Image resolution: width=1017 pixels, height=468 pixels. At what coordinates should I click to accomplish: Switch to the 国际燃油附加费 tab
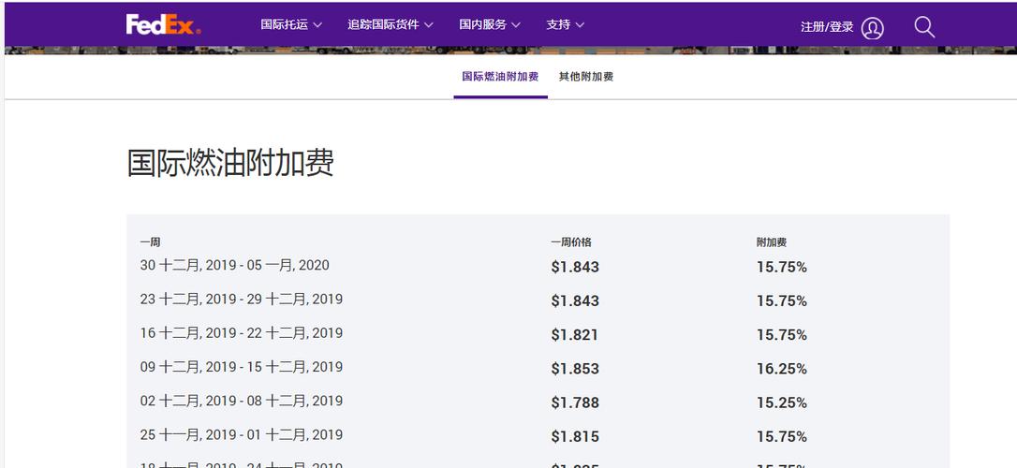click(500, 77)
